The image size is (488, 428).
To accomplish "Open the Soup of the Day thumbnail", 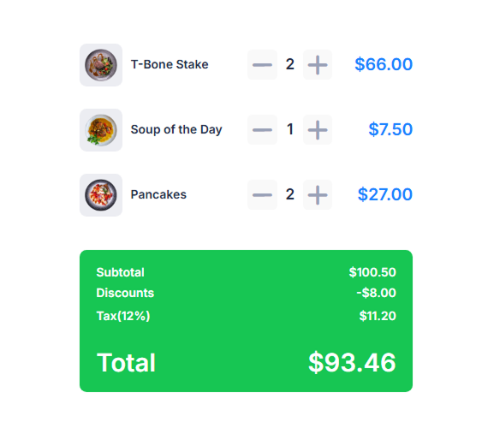I will click(x=101, y=130).
